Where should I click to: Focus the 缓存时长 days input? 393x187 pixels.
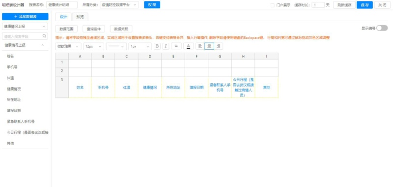(x=318, y=5)
